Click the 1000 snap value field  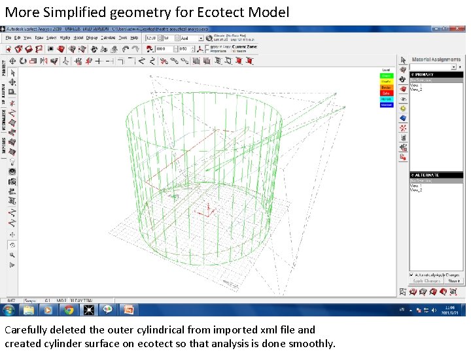[165, 49]
